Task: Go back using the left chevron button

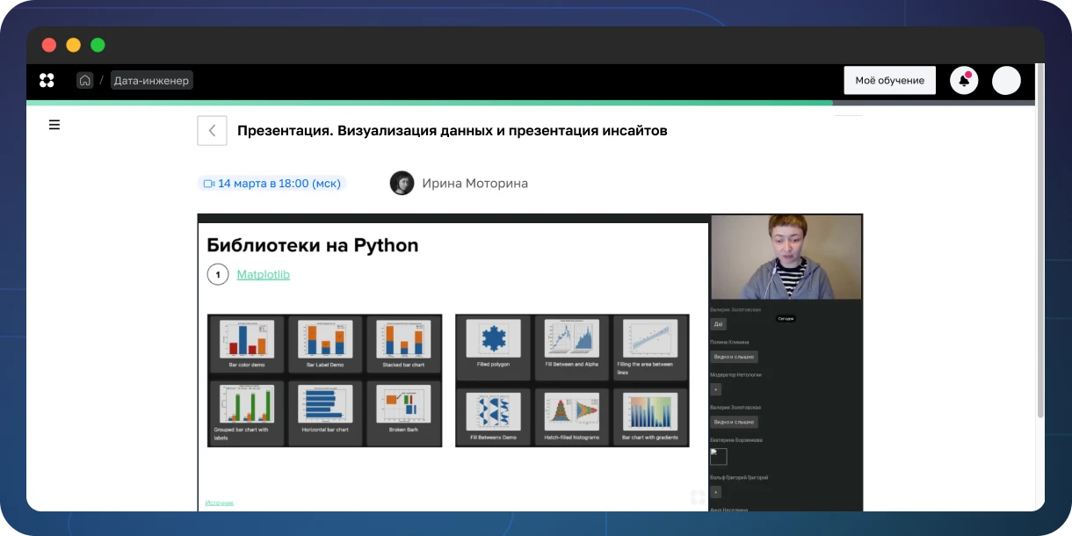Action: (x=212, y=130)
